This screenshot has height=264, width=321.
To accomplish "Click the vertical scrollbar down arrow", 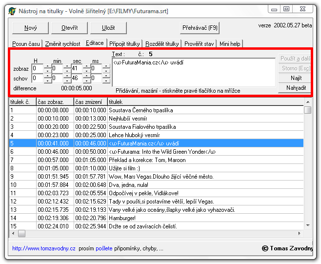I will click(308, 225).
